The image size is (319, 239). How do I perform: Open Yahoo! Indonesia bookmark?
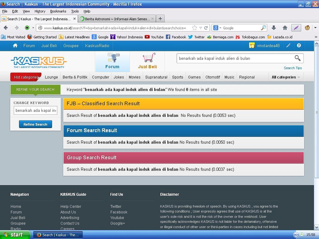pos(127,37)
